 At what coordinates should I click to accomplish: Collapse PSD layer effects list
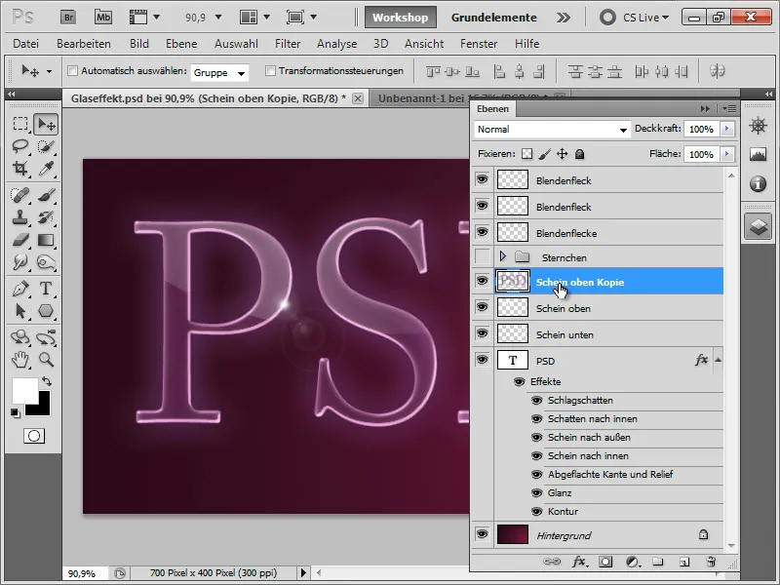[x=718, y=360]
